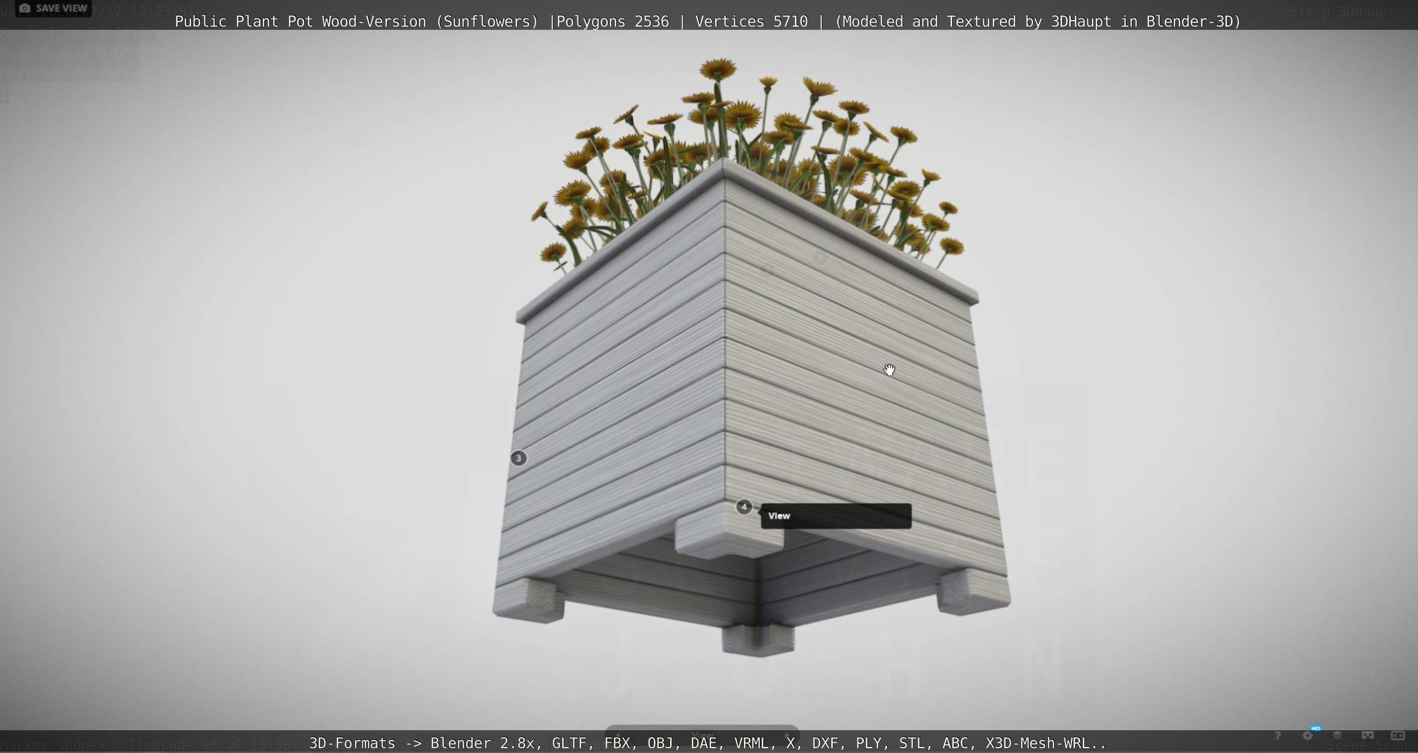Click the View annotation tooltip label
The image size is (1418, 753).
point(836,516)
